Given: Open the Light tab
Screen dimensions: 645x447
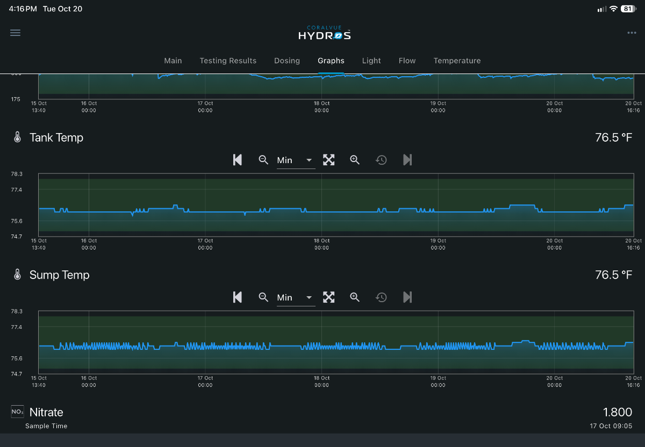Looking at the screenshot, I should tap(371, 61).
